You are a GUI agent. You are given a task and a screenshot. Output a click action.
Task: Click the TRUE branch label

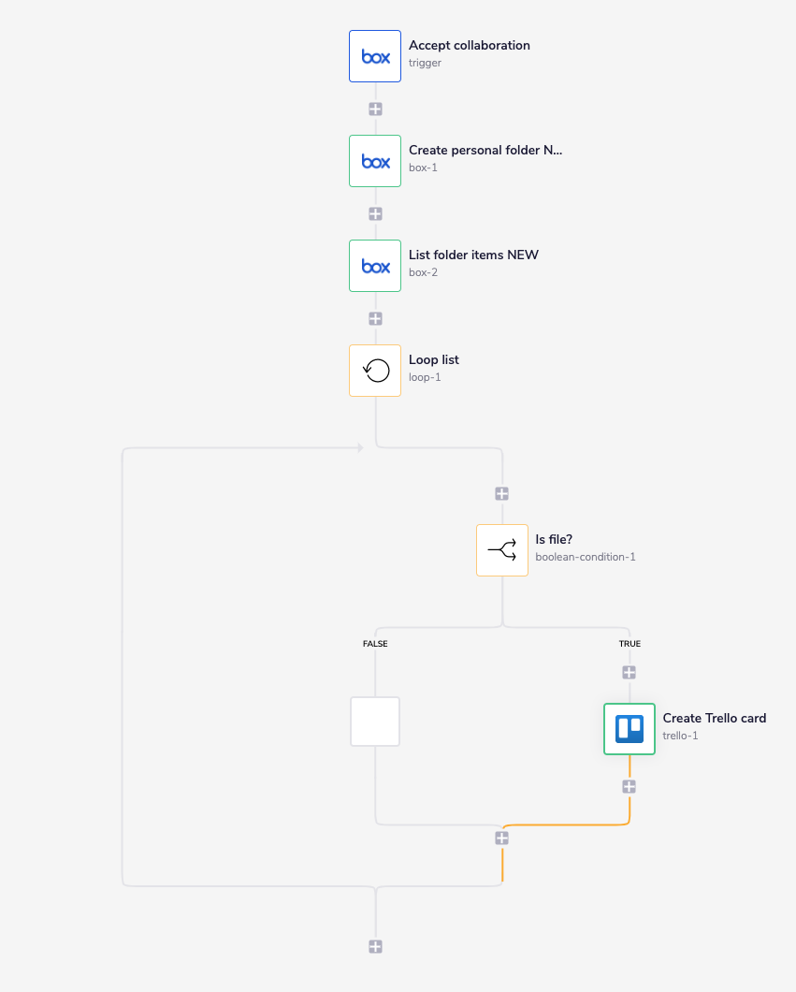click(x=630, y=643)
